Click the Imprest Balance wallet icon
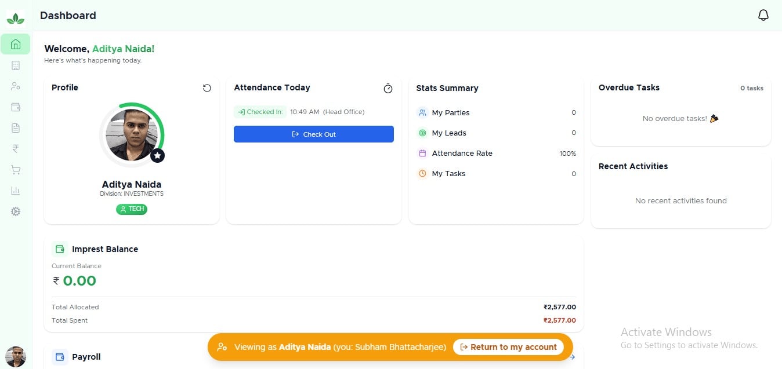Viewport: 782px width, 369px height. (x=60, y=249)
